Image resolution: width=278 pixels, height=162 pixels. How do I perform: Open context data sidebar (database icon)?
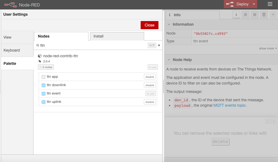264,15
